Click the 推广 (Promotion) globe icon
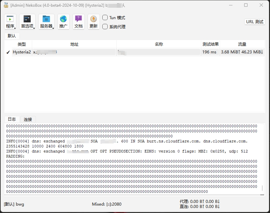The image size is (270, 213). pos(63,19)
